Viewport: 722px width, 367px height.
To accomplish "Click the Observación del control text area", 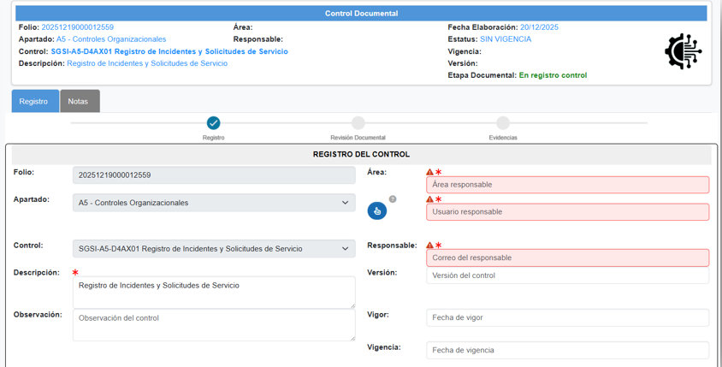I will coord(214,325).
